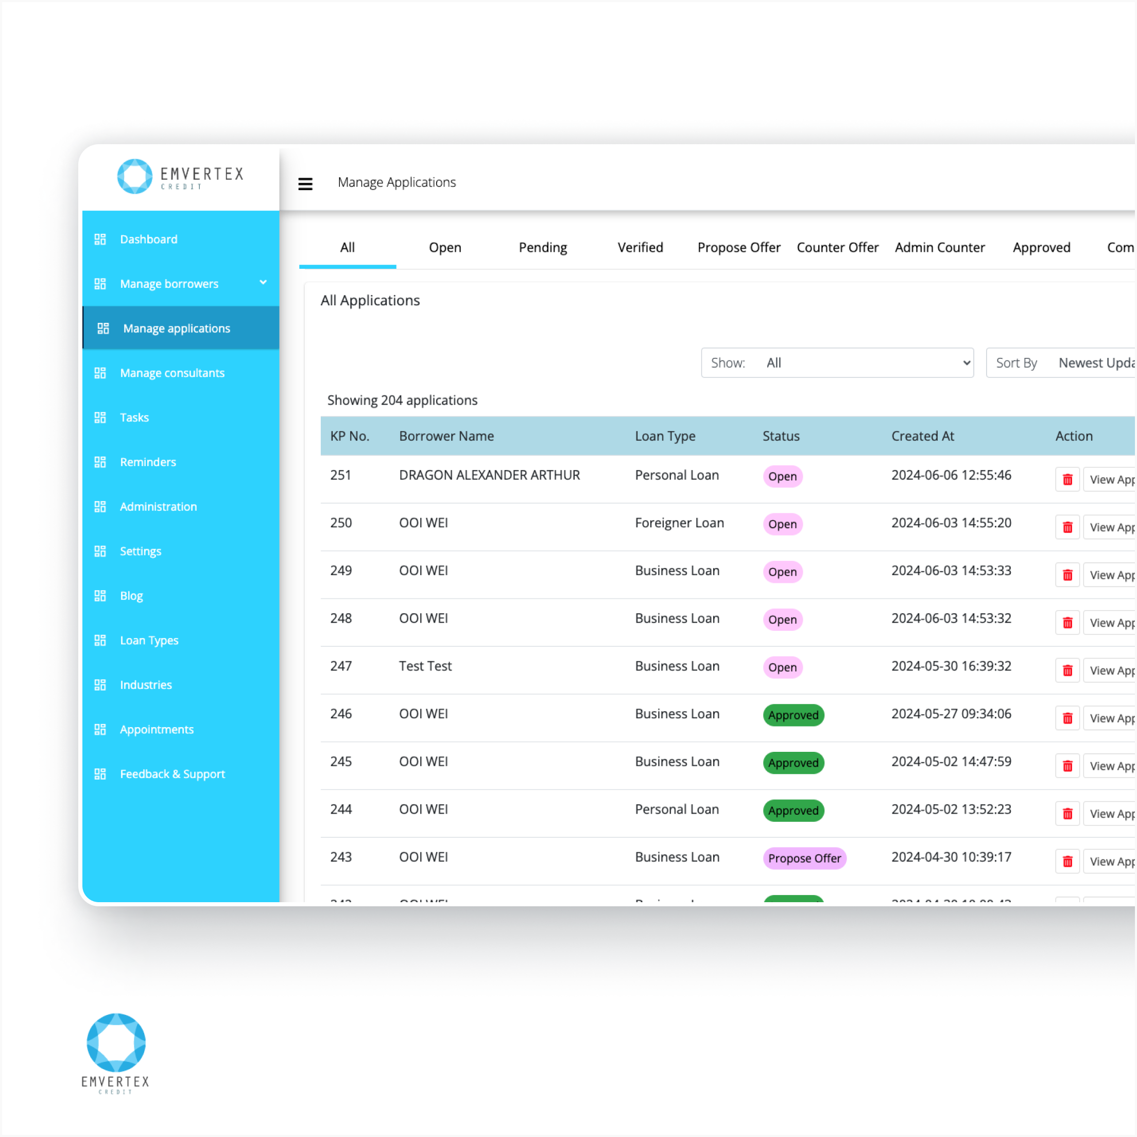Click the Feedback & Support sidebar icon

[x=100, y=774]
